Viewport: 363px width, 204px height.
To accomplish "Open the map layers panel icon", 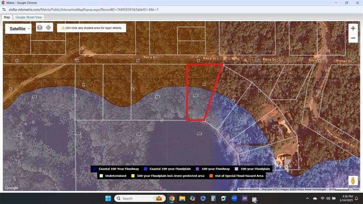I will point(40,28).
